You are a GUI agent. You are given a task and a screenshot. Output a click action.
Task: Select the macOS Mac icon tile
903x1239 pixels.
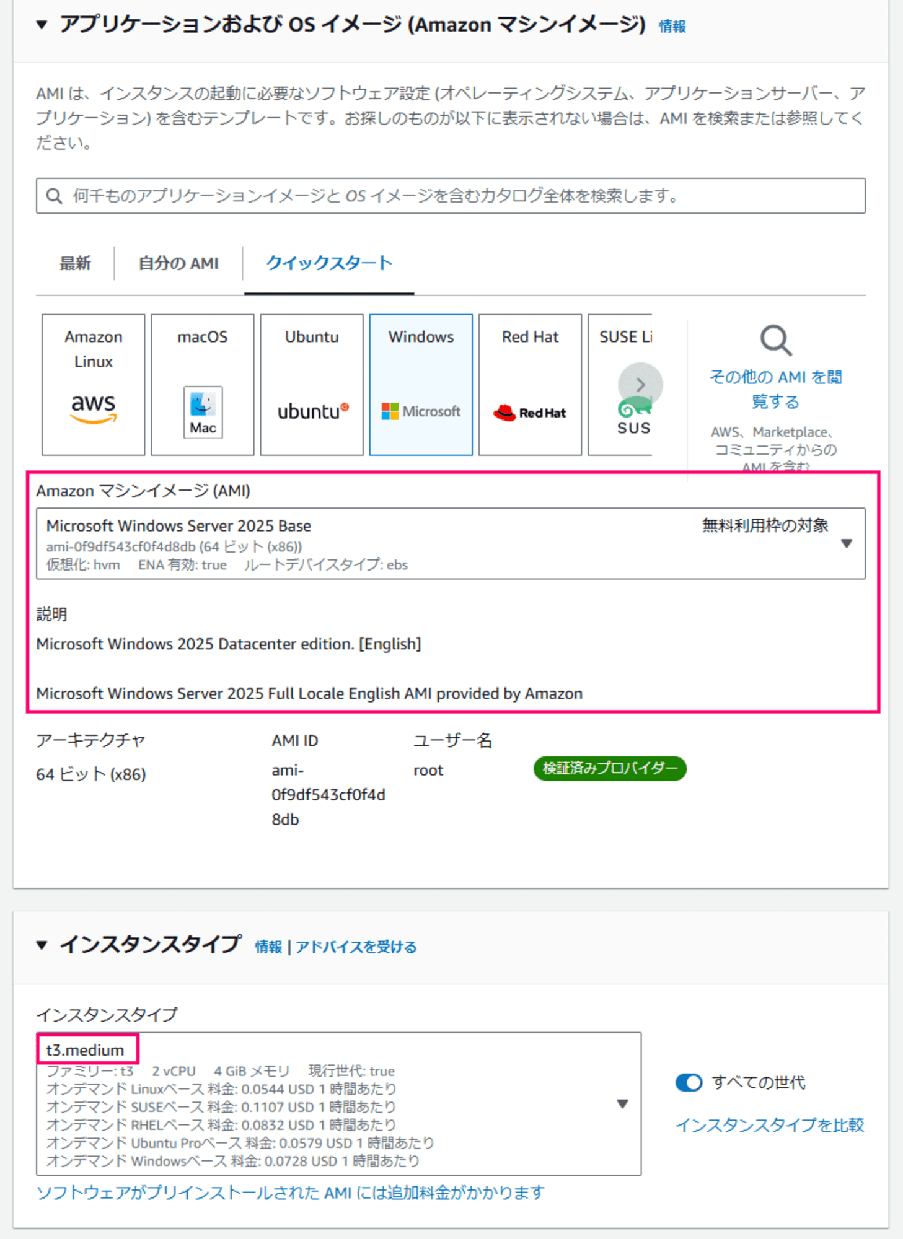coord(203,385)
